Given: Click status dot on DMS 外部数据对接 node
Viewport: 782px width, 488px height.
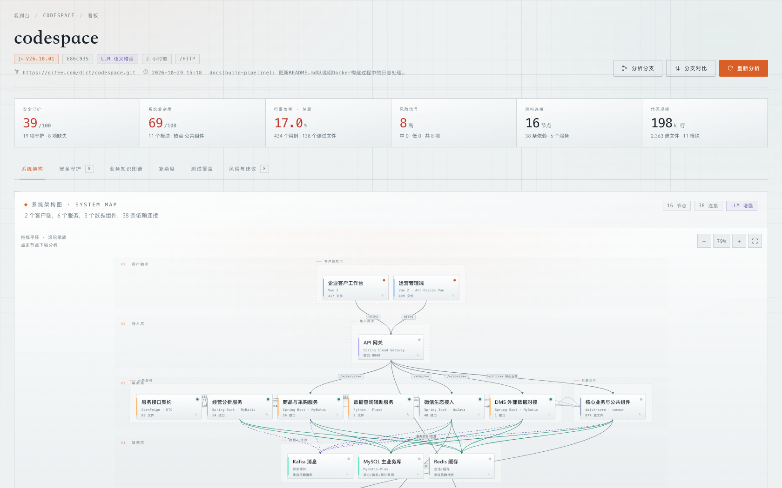Looking at the screenshot, I should tap(551, 399).
